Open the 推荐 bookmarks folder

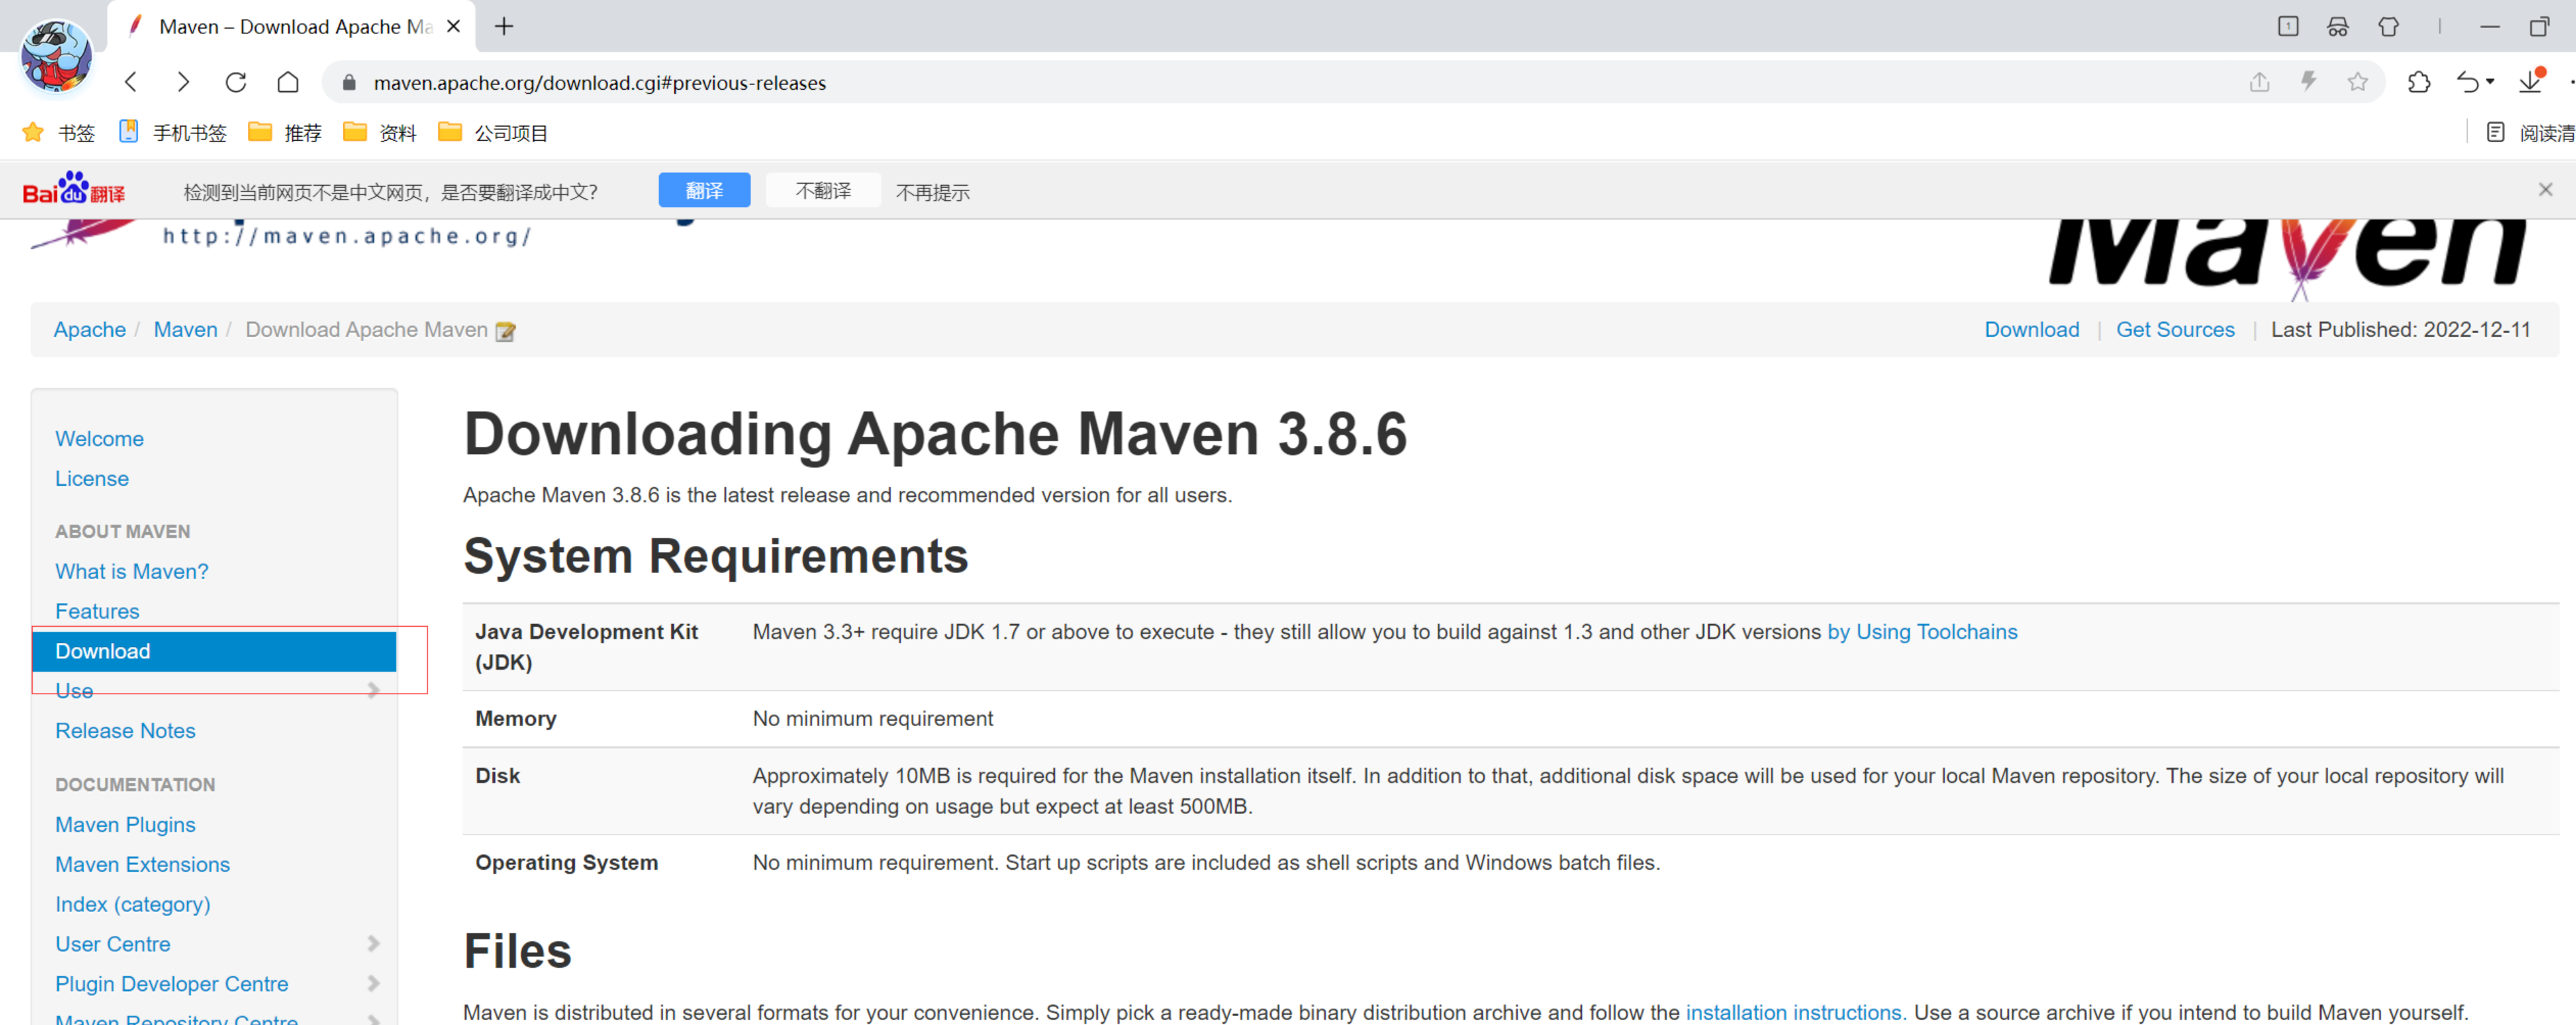[x=285, y=132]
